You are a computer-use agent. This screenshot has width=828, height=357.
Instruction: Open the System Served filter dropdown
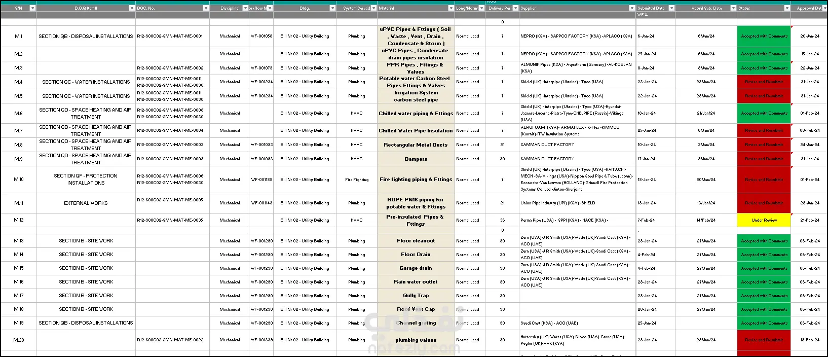coord(374,8)
